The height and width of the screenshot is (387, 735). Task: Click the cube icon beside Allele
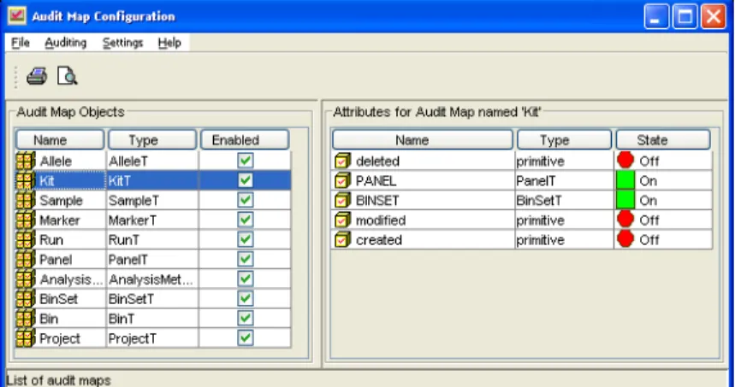[x=26, y=161]
